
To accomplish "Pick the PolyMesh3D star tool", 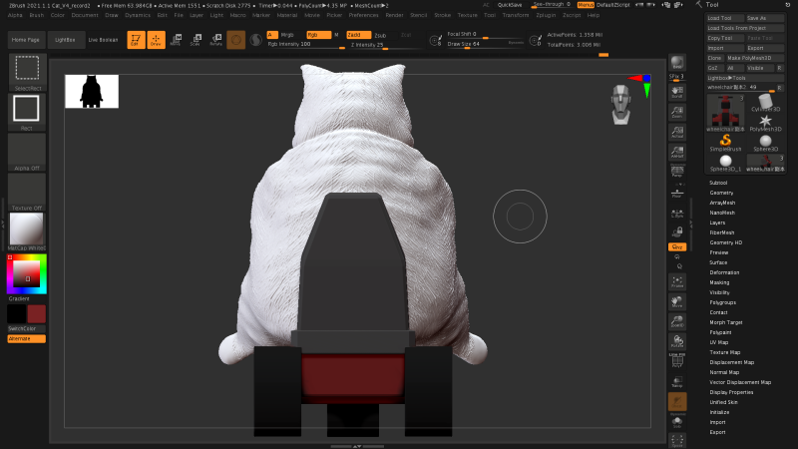I will 765,124.
